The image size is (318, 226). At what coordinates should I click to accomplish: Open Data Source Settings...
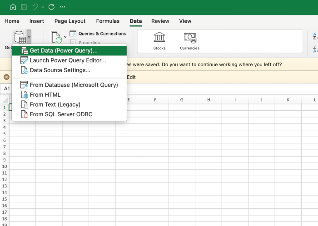(70, 70)
